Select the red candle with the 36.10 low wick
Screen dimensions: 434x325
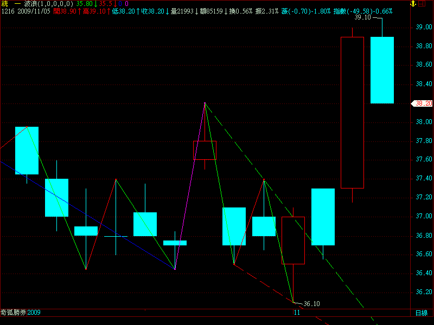point(293,240)
